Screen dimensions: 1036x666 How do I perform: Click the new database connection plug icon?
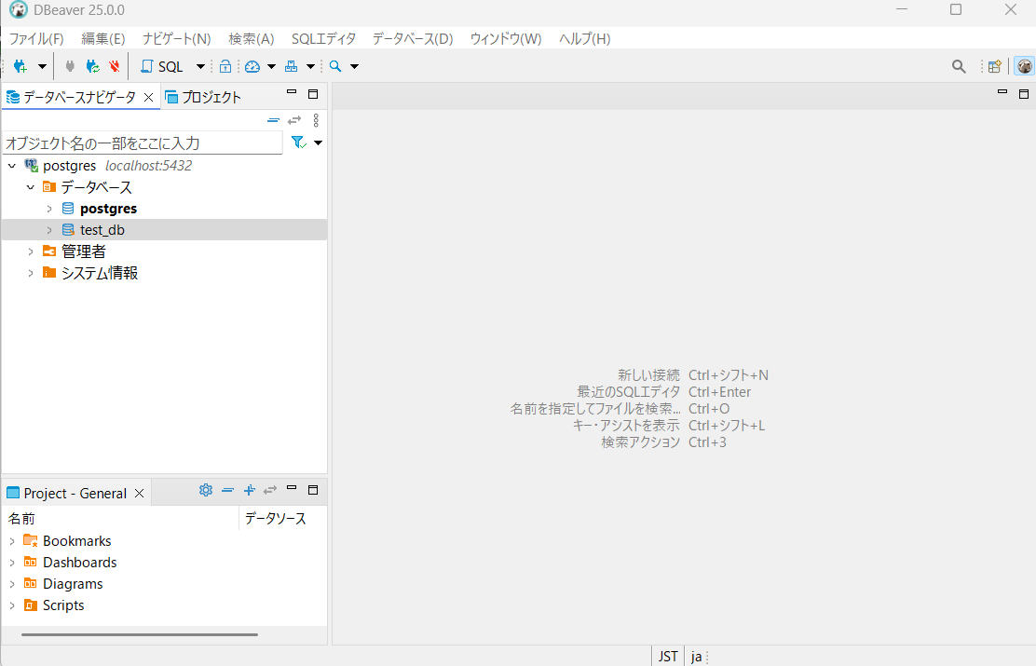[x=20, y=66]
